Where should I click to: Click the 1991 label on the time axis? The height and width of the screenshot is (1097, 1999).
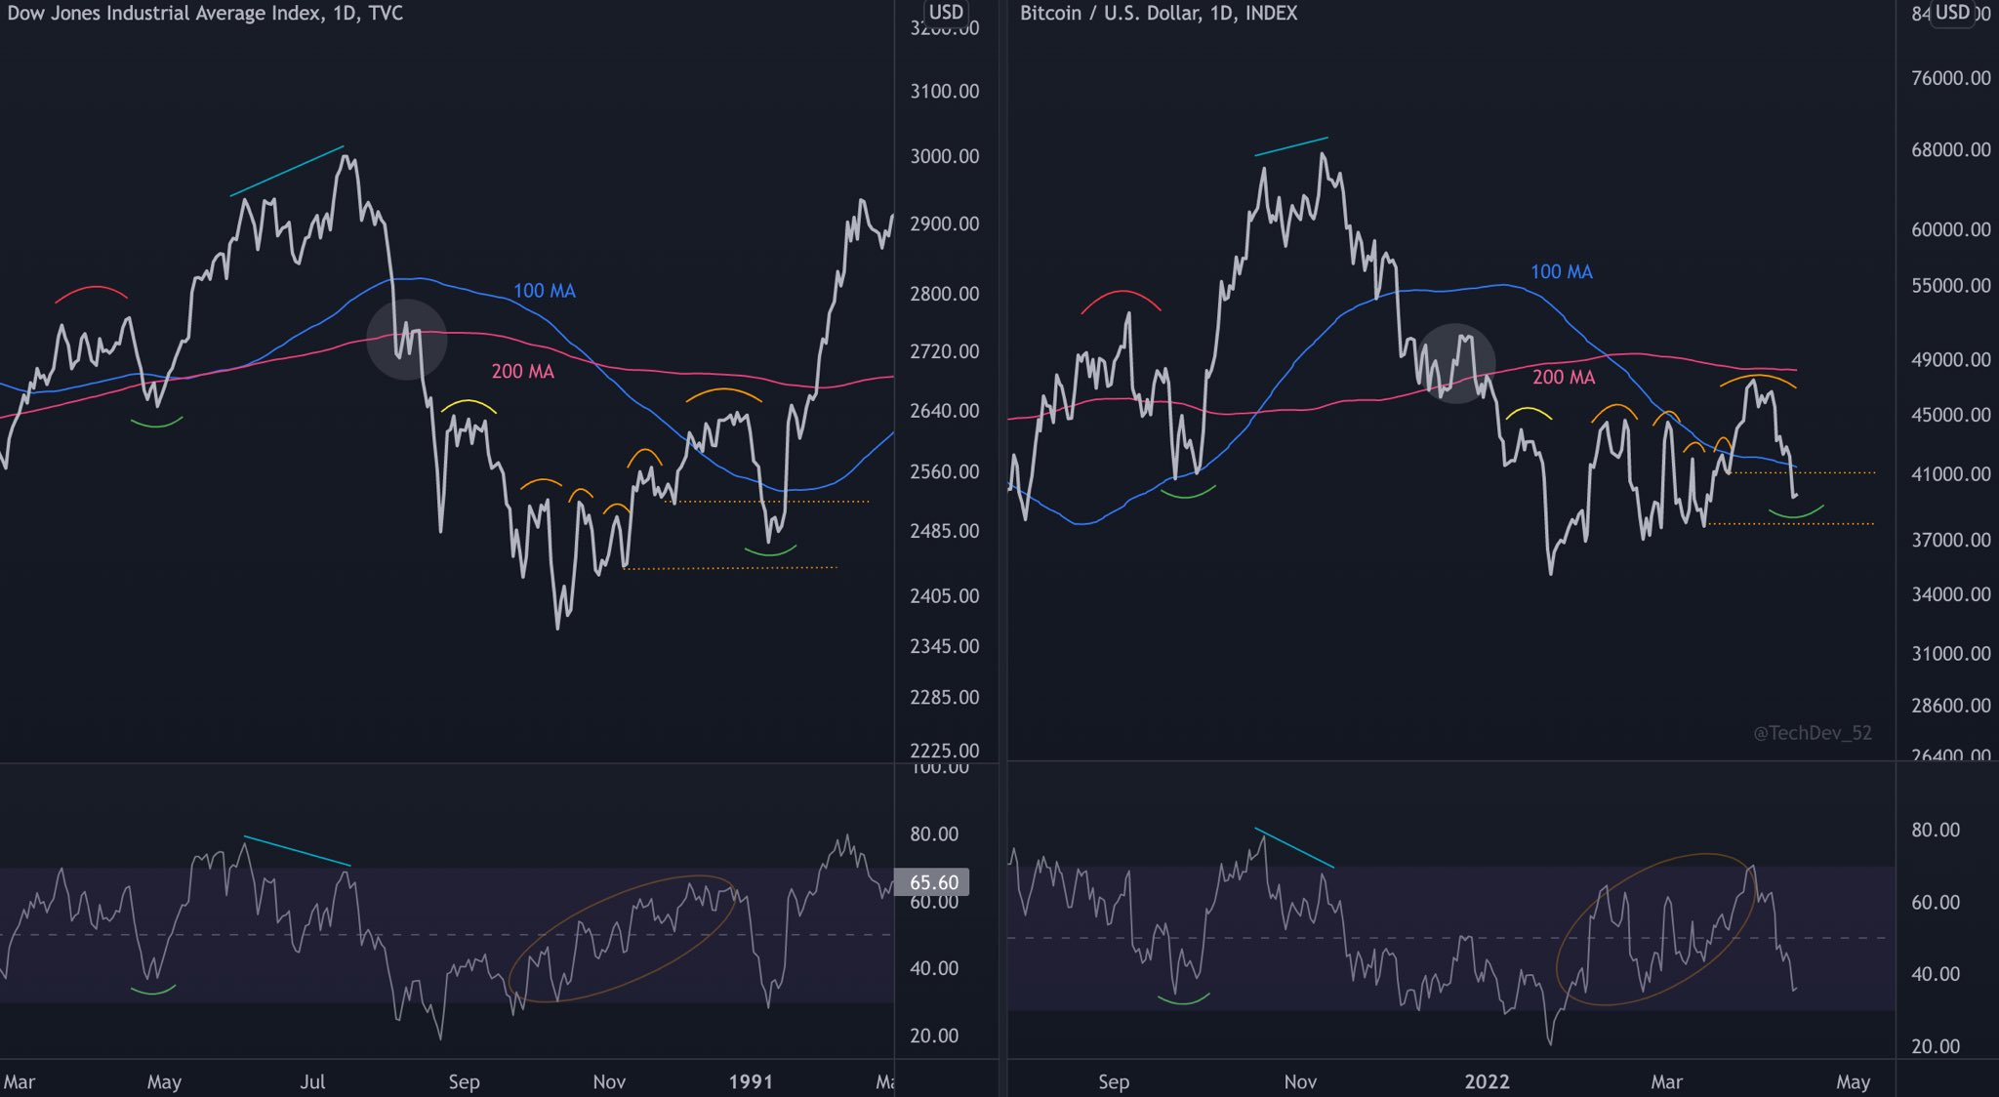point(751,1081)
